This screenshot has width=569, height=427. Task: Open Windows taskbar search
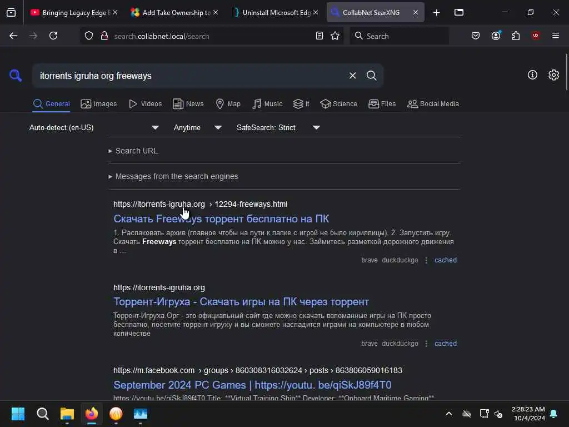pyautogui.click(x=43, y=414)
